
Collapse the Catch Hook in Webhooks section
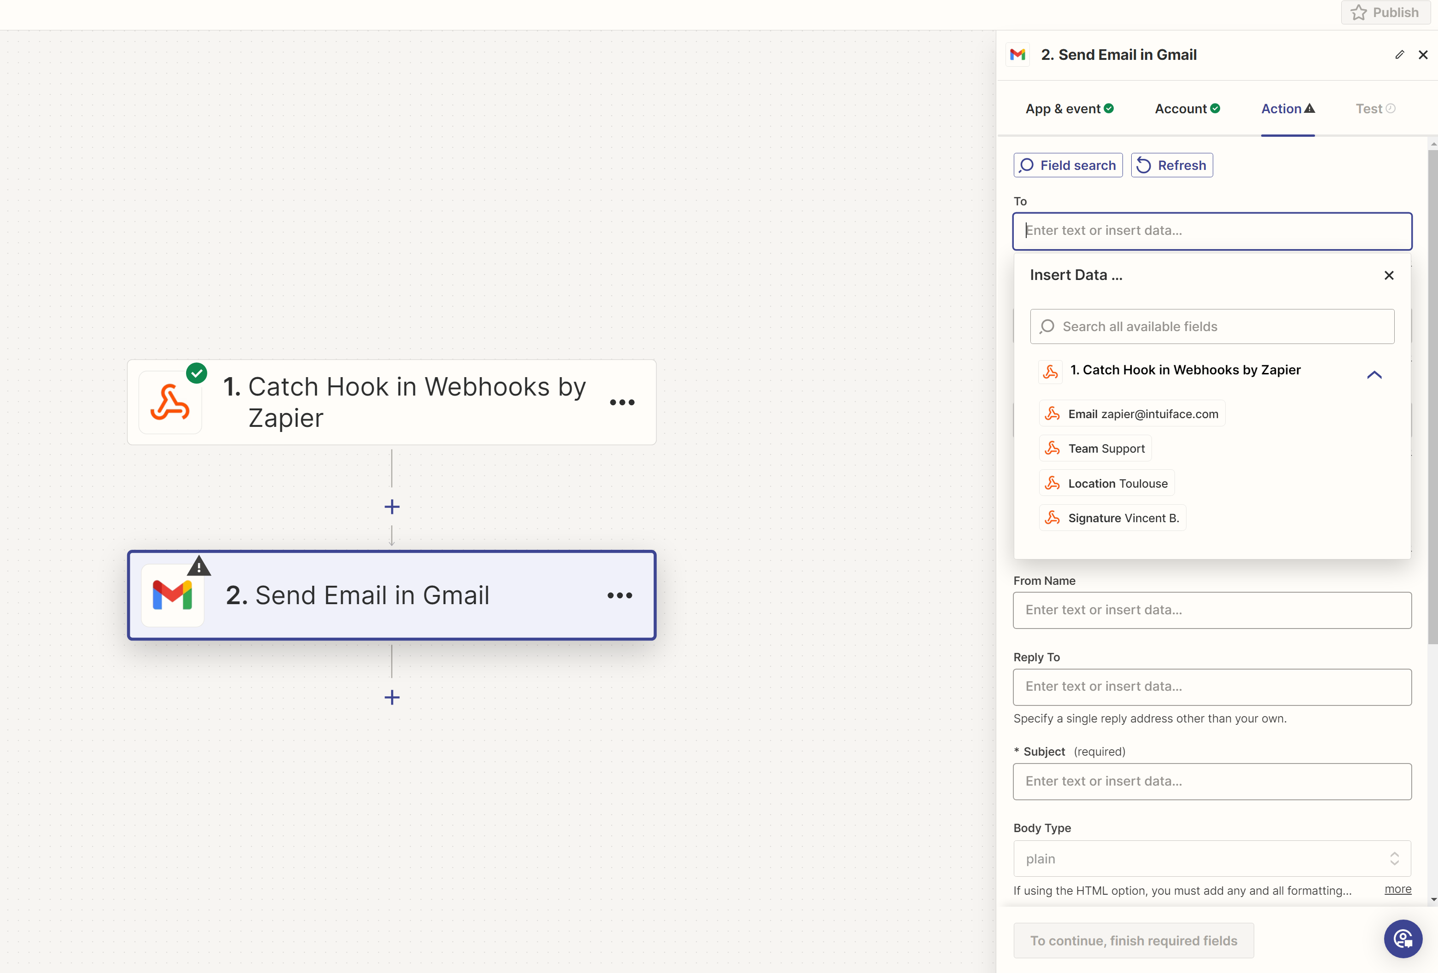coord(1374,374)
